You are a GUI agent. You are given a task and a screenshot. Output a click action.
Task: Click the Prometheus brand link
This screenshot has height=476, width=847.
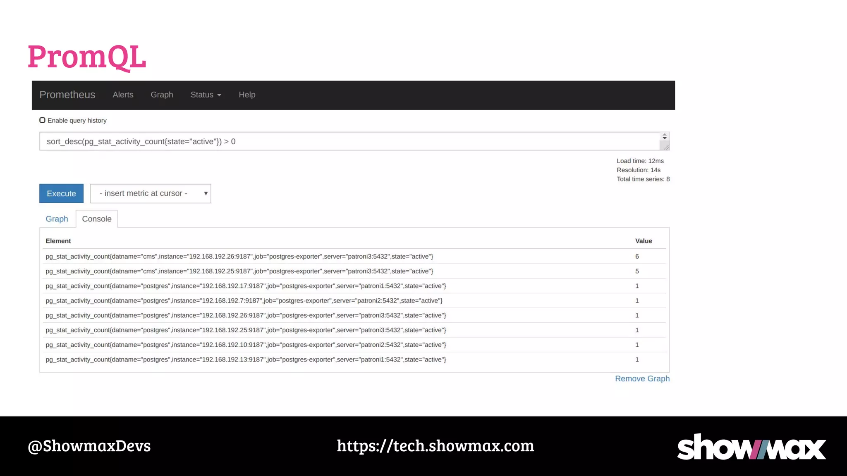[67, 95]
